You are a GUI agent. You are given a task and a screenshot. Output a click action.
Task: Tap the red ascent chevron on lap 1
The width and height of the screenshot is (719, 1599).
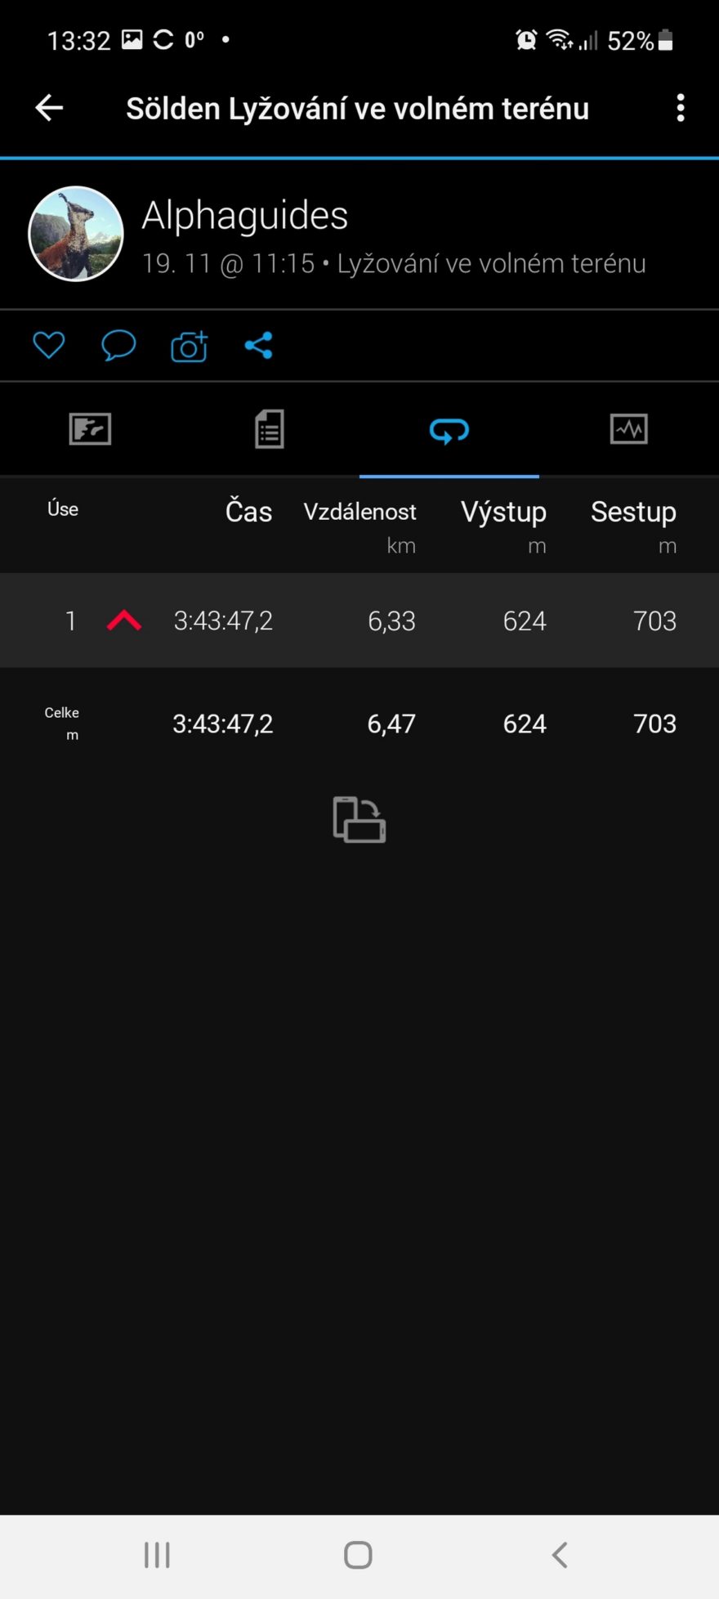click(x=124, y=620)
